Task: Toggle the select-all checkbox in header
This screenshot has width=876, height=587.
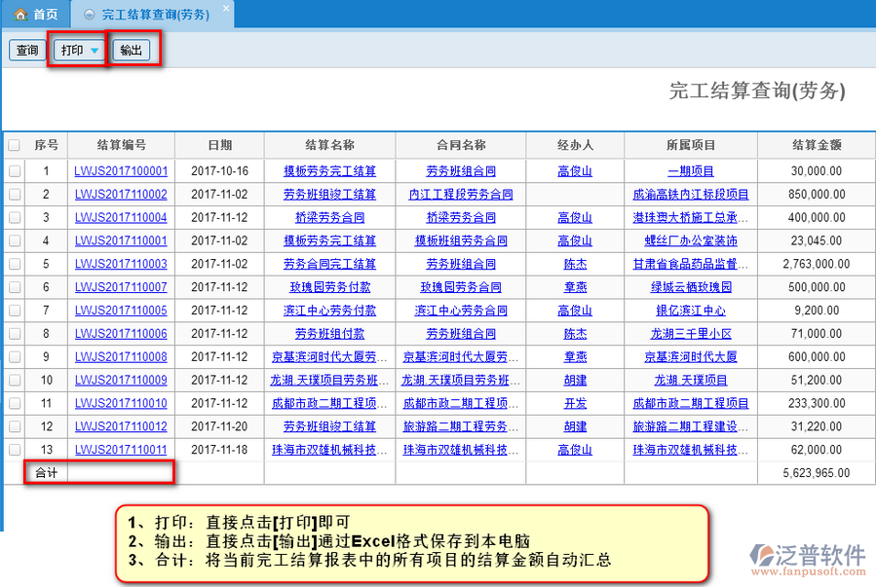Action: click(14, 145)
